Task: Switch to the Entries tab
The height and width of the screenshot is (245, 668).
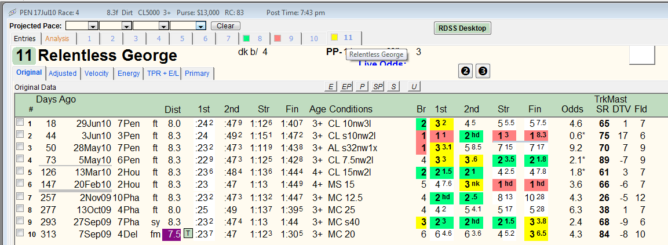Action: [25, 38]
